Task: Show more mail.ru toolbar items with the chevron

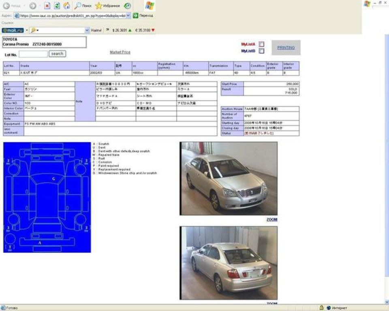Action: 107,30
